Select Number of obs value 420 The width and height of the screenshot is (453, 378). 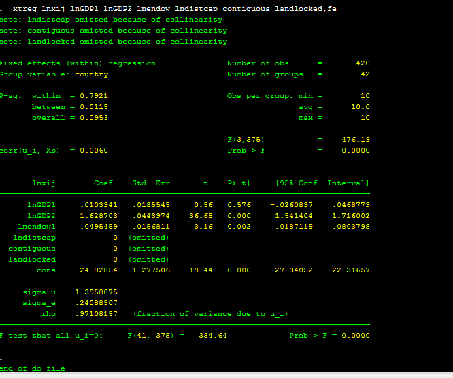point(363,63)
